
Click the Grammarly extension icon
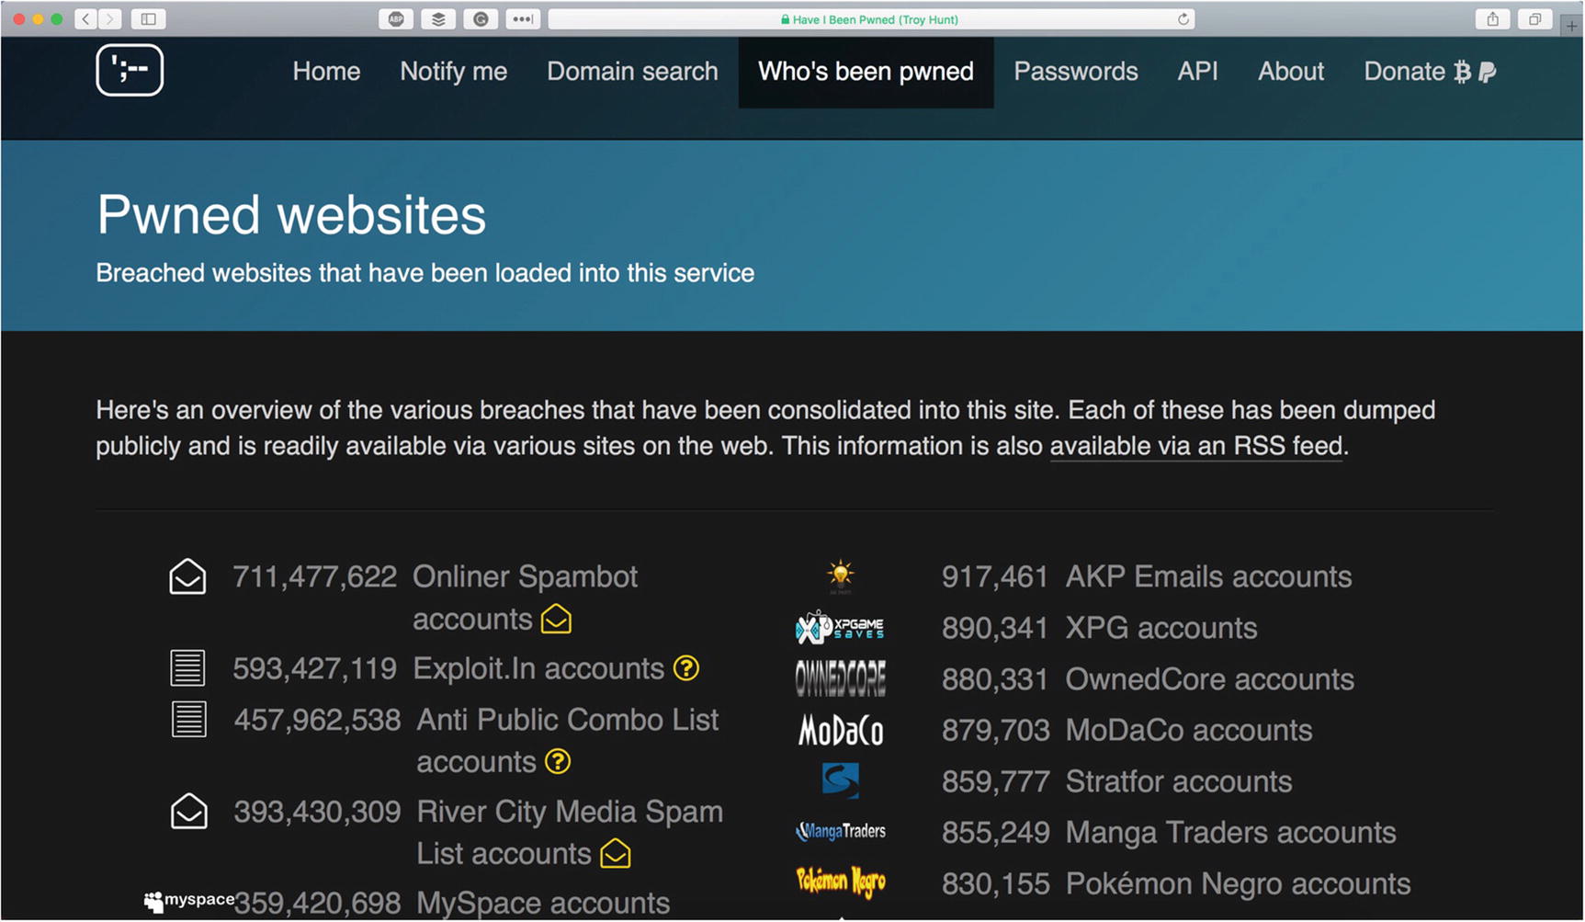tap(481, 18)
